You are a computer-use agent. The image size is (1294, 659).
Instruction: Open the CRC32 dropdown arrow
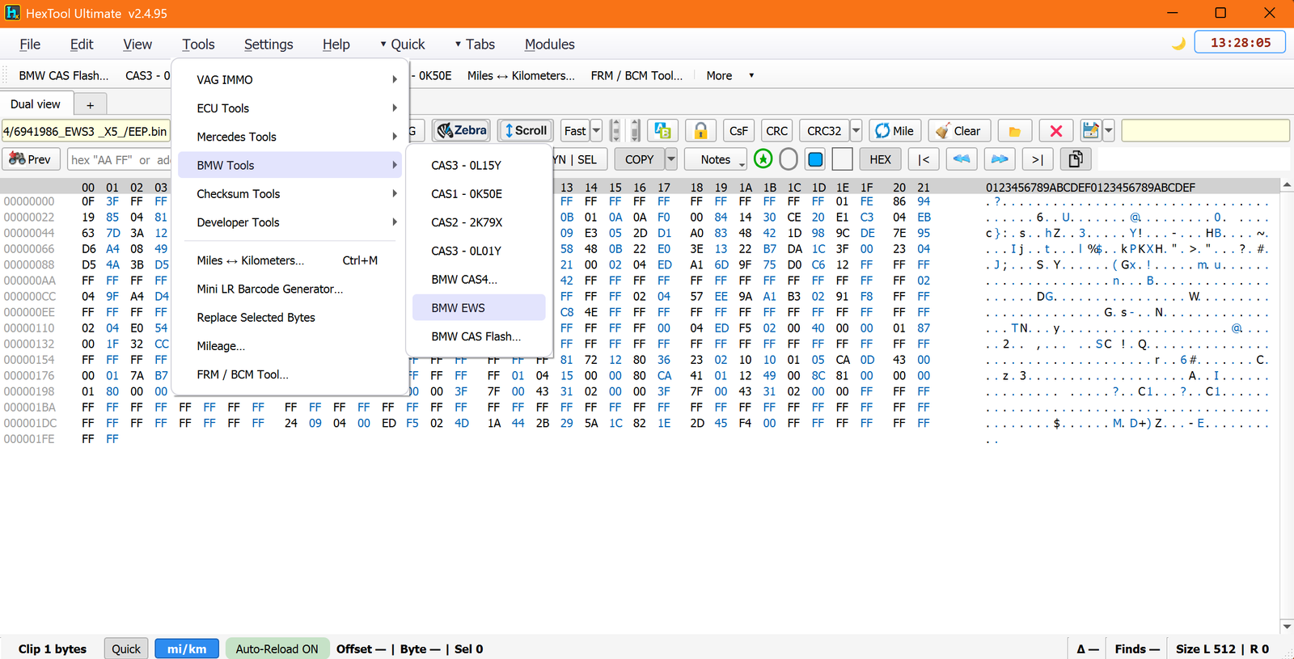click(856, 130)
